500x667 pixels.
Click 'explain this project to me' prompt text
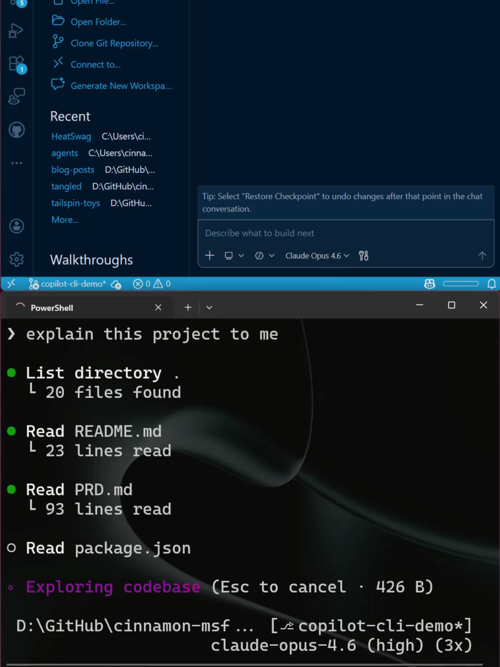point(152,335)
